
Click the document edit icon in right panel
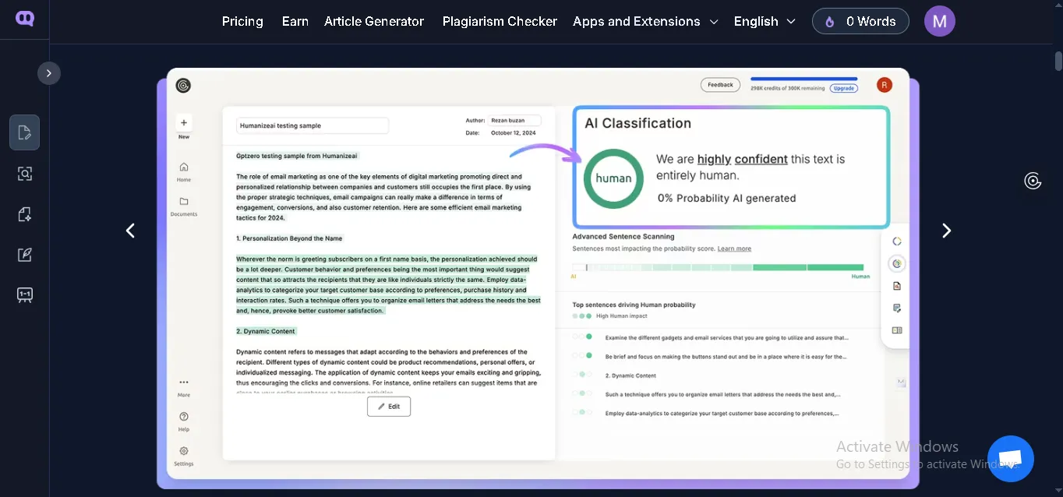pyautogui.click(x=897, y=308)
